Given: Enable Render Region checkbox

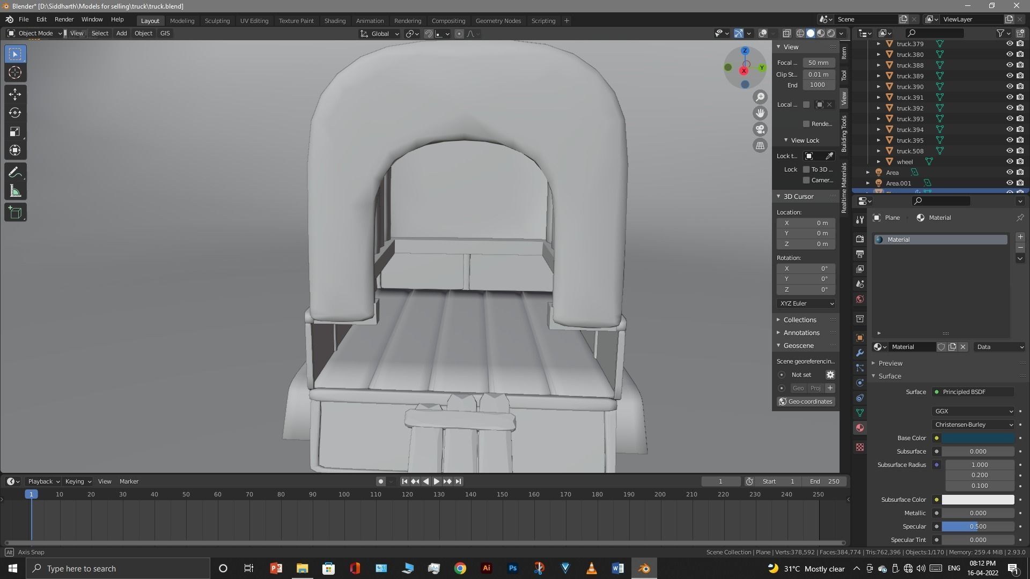Looking at the screenshot, I should pyautogui.click(x=806, y=124).
